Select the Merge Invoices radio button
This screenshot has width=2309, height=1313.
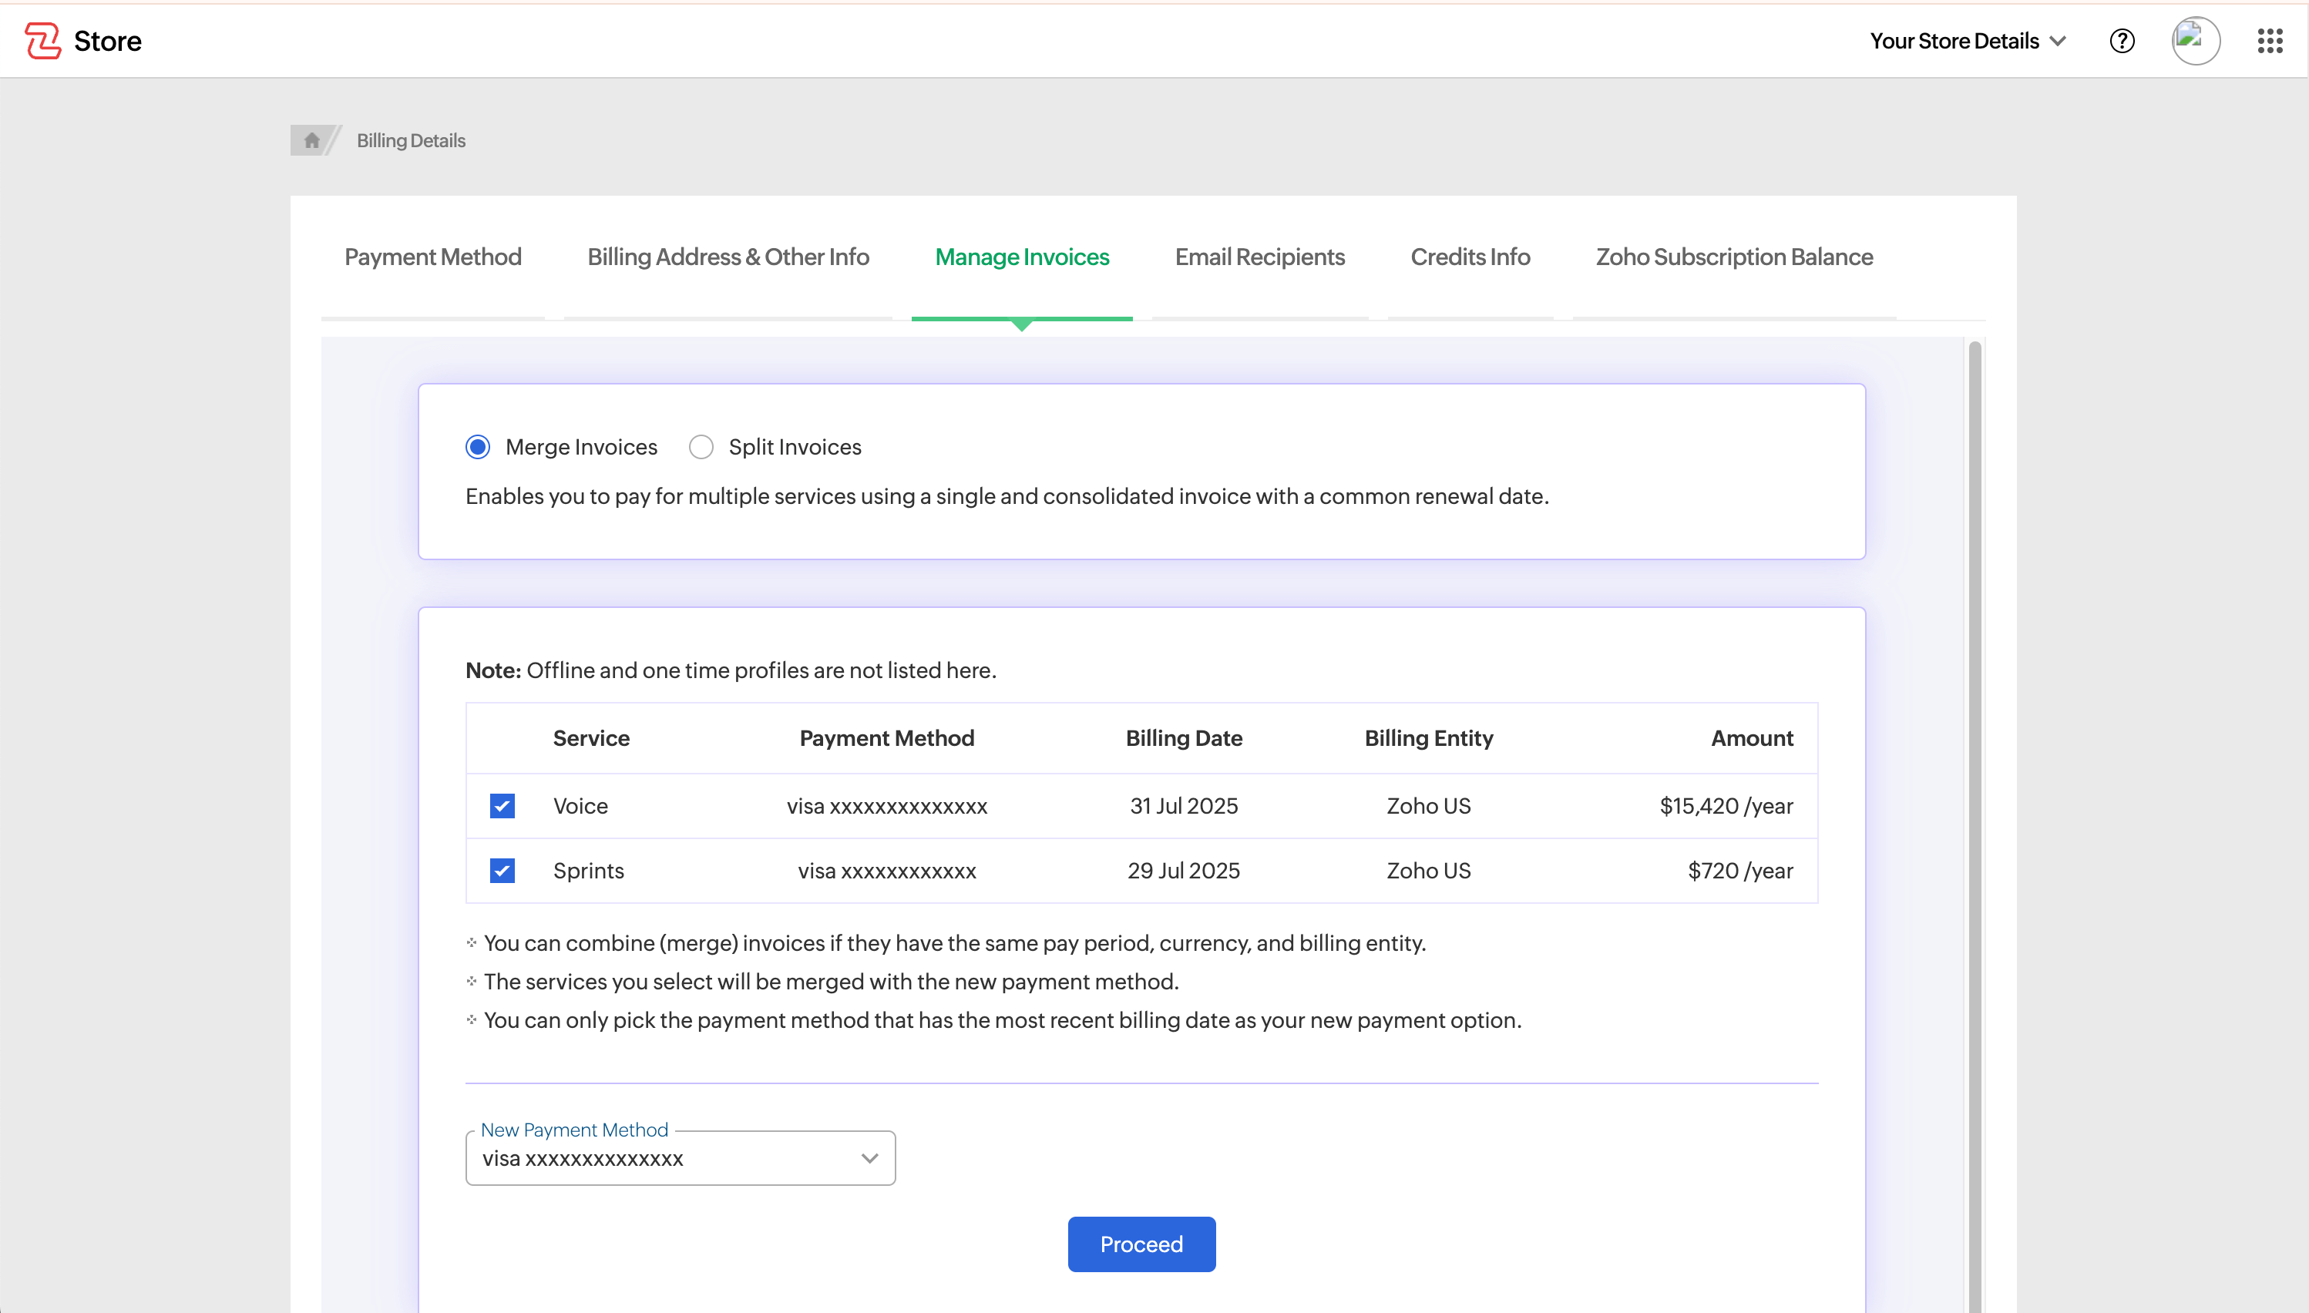(478, 447)
